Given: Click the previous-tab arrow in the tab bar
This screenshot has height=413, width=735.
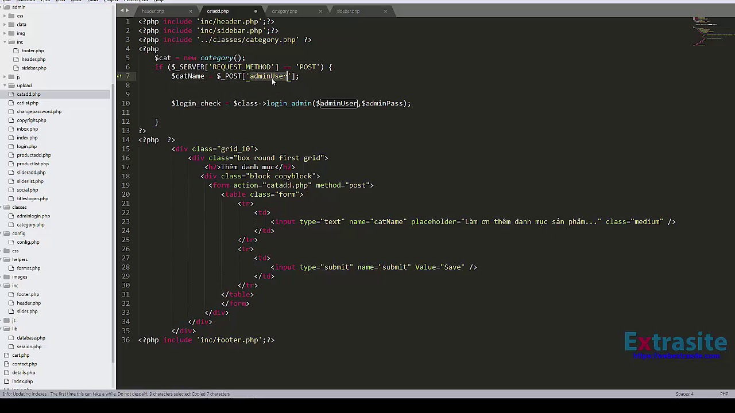Looking at the screenshot, I should (122, 11).
